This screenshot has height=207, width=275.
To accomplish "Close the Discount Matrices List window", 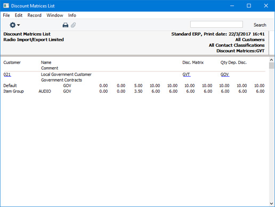I will pos(266,6).
